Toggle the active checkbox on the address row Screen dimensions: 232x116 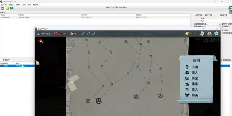pyautogui.click(x=2, y=66)
